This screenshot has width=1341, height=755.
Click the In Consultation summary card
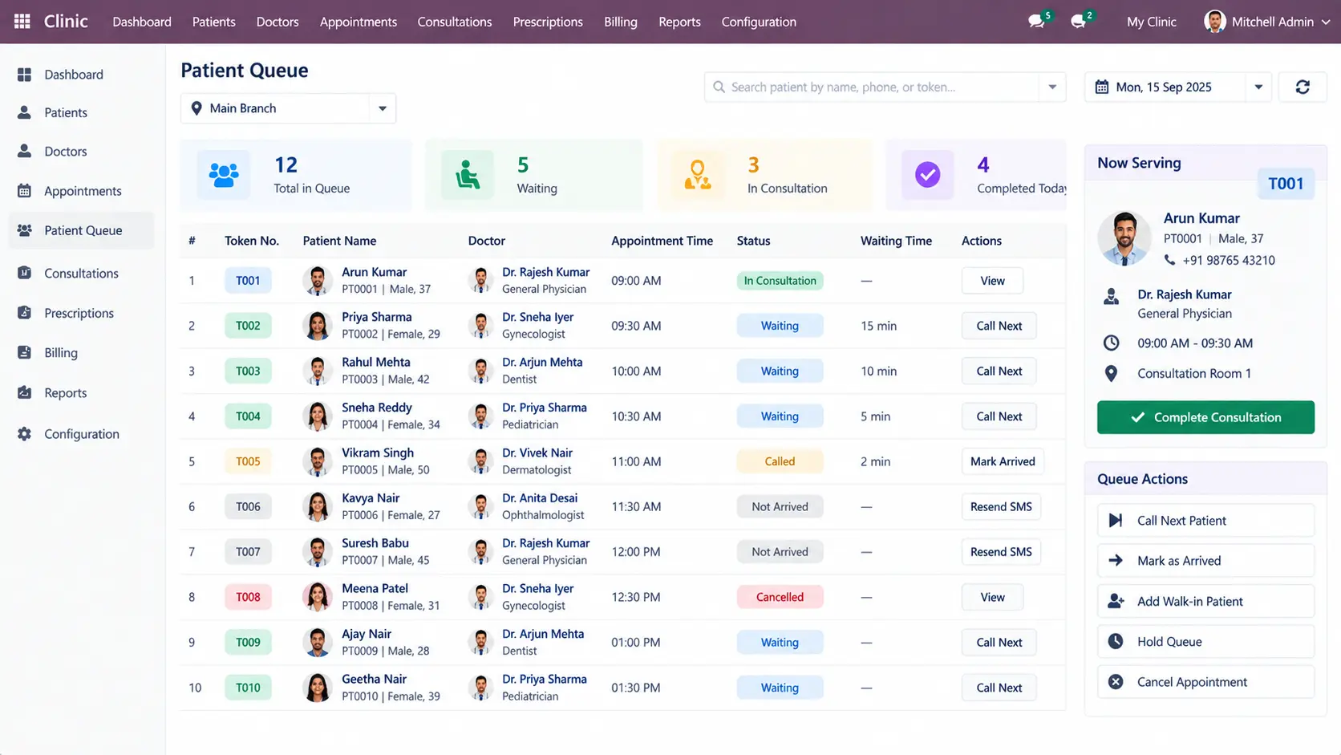coord(764,175)
